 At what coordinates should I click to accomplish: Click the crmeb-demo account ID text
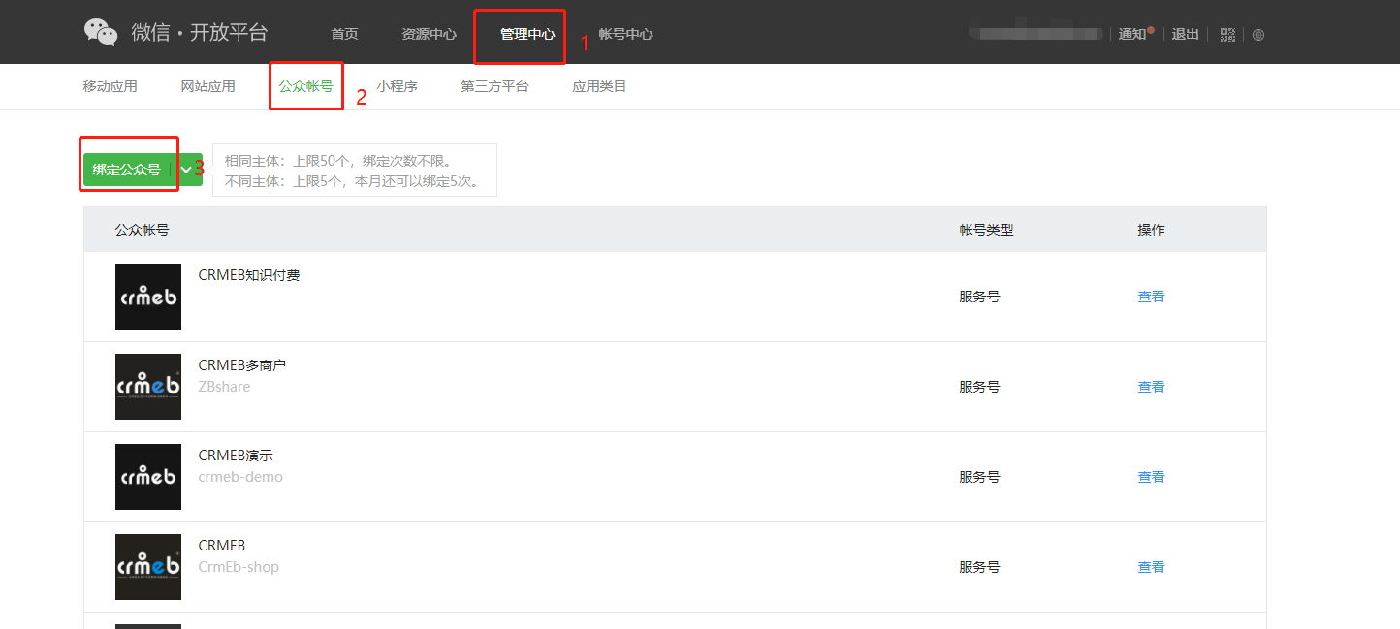tap(240, 477)
